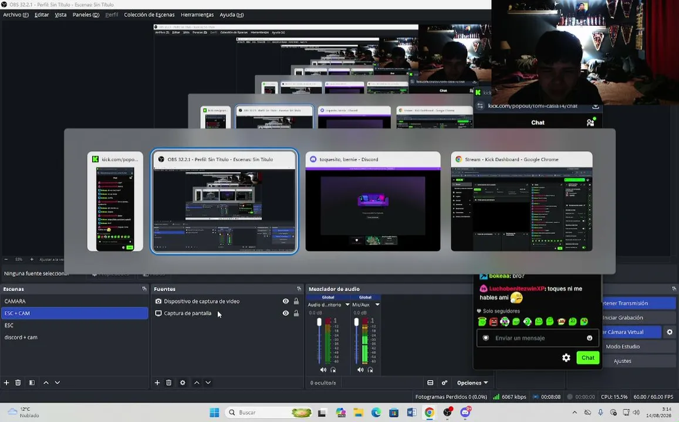Screen dimensions: 679x422
Task: Hide Captura de pantalla source
Action: point(285,314)
